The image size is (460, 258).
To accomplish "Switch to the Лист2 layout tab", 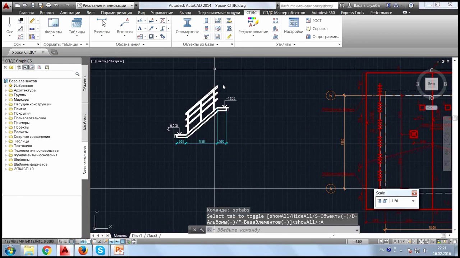I will coord(152,235).
